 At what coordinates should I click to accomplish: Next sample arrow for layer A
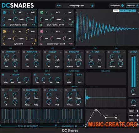(x=35, y=25)
